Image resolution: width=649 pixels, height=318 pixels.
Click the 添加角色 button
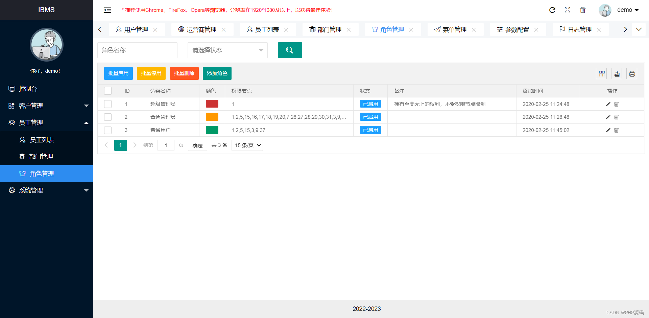pyautogui.click(x=217, y=73)
